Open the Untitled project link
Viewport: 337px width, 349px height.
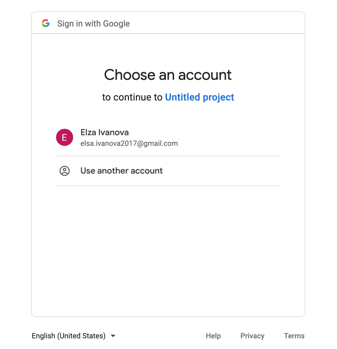pyautogui.click(x=200, y=97)
